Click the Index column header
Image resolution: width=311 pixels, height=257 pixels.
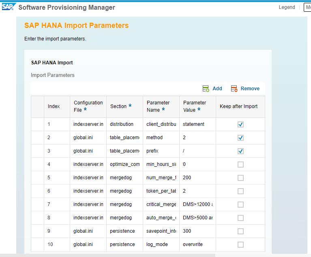click(x=57, y=106)
